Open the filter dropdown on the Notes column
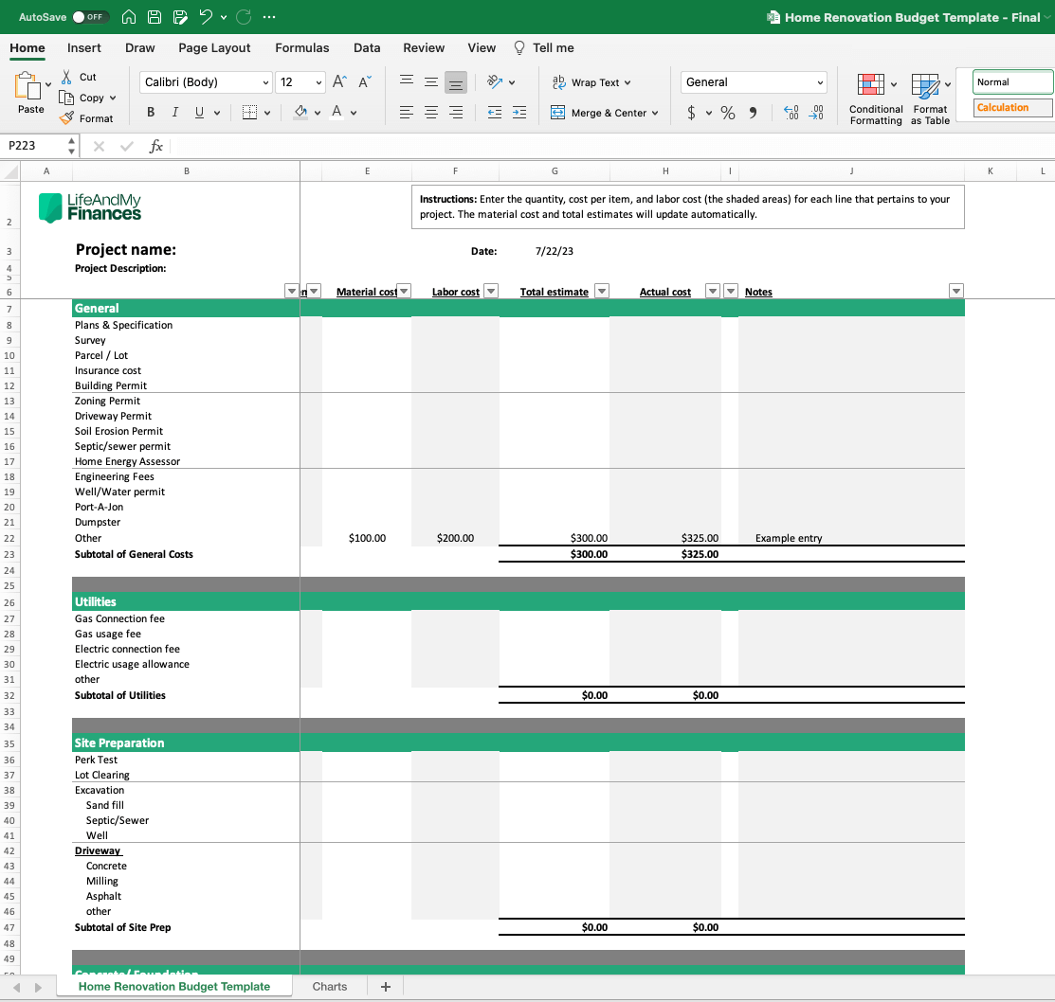The image size is (1055, 1002). point(956,291)
